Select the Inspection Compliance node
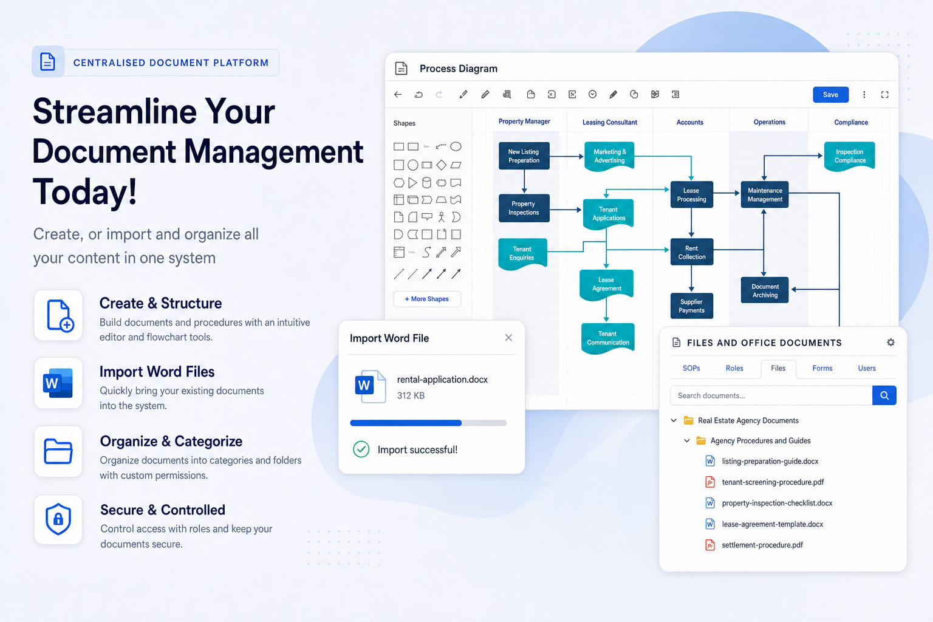The image size is (933, 622). [x=849, y=156]
